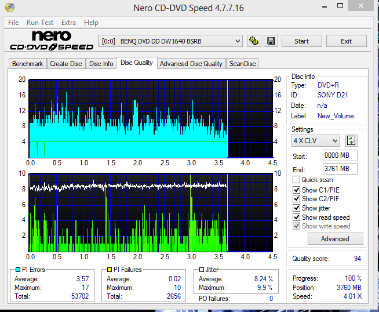Click the DVD+R disc type value
379x312 pixels.
pos(328,85)
